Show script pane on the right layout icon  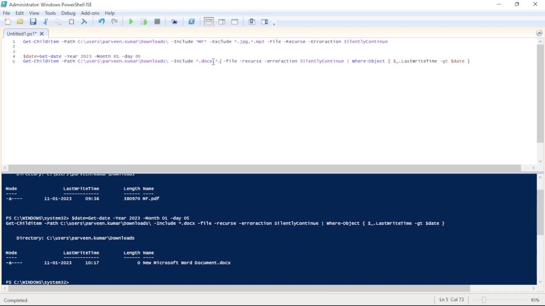tap(222, 22)
